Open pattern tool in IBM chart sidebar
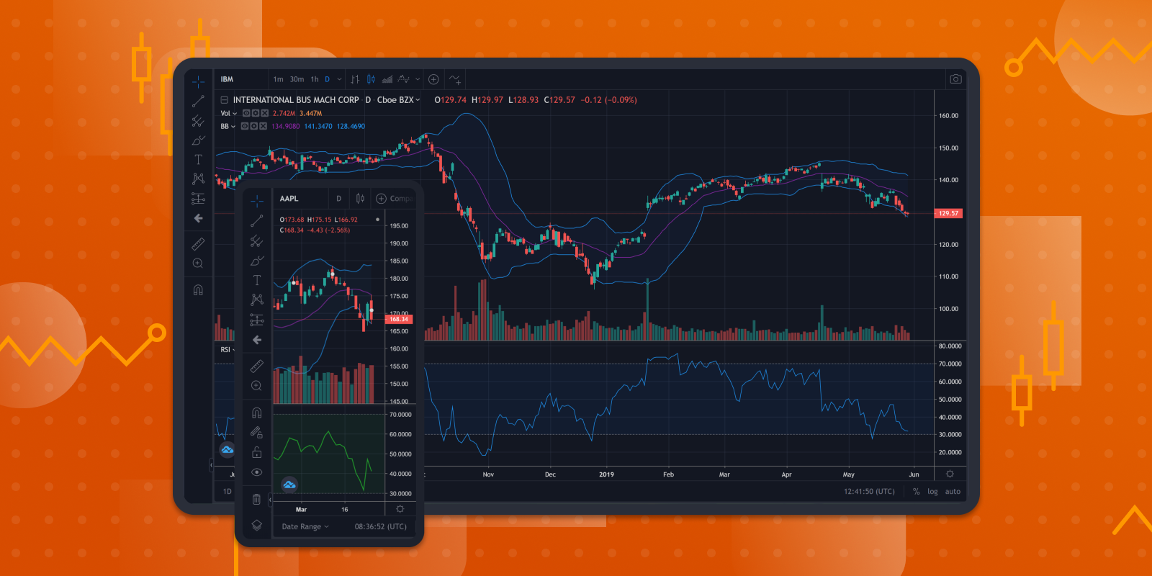The image size is (1152, 576). [x=198, y=179]
